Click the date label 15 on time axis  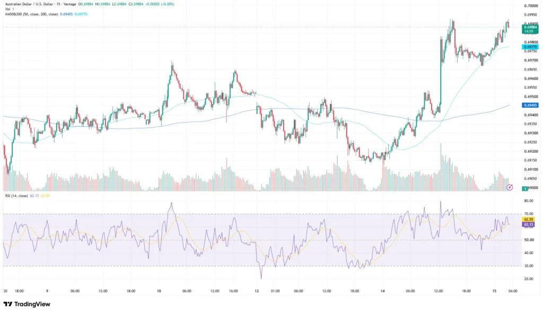[x=494, y=291]
